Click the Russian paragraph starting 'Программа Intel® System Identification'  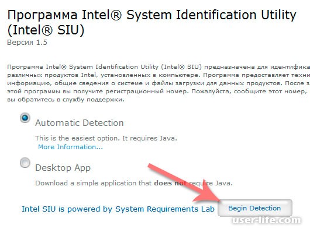[x=159, y=83]
